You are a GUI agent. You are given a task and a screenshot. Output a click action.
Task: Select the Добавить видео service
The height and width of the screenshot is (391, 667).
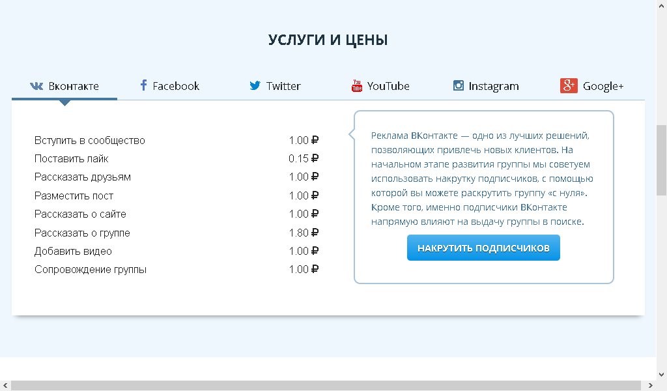[x=73, y=251]
